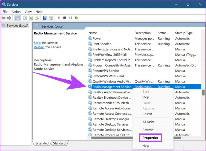This screenshot has height=151, width=206.
Task: Click the Stop Service toolbar button
Action: [x=65, y=18]
